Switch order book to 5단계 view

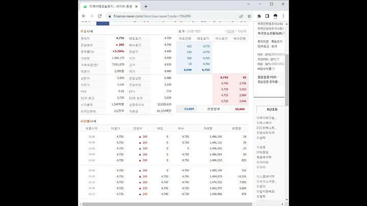pos(230,32)
